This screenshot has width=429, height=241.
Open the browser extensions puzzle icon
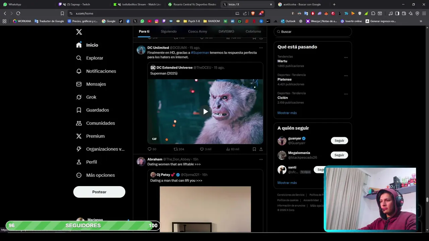pyautogui.click(x=373, y=13)
